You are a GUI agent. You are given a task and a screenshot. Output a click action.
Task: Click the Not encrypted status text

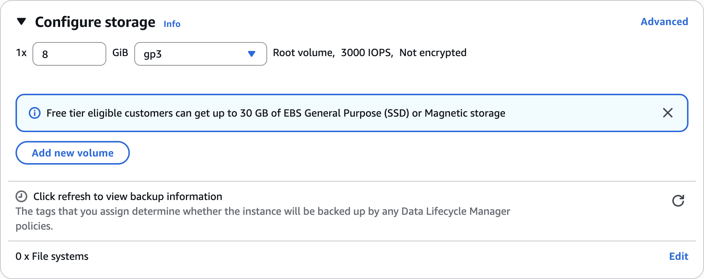pyautogui.click(x=433, y=53)
